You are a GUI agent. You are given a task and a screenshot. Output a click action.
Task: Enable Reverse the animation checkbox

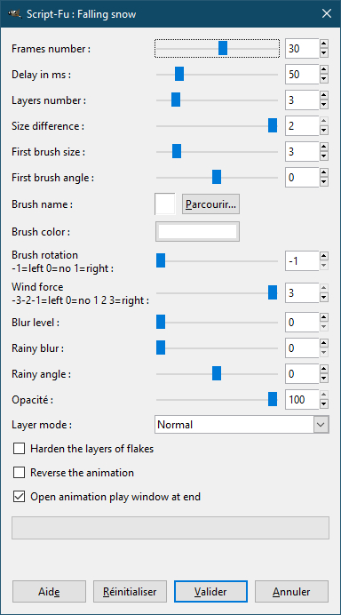coord(19,472)
